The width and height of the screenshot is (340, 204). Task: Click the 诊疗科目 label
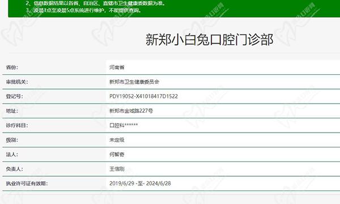(17, 125)
